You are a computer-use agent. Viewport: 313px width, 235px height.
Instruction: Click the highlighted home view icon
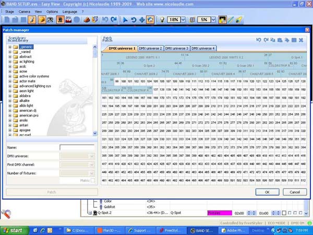click(x=150, y=20)
